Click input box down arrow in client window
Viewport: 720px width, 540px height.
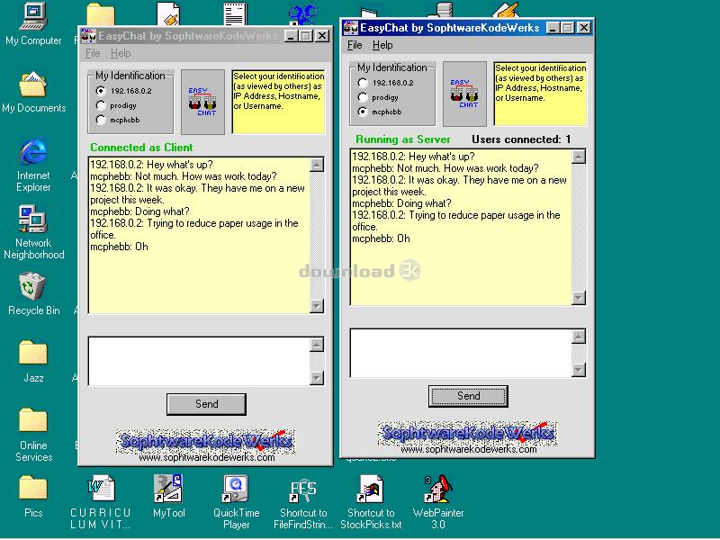pos(317,378)
